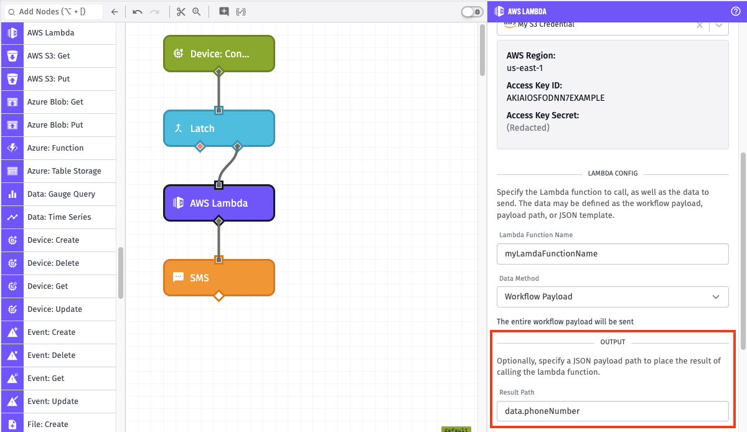Click the us-east-1 region value
This screenshot has height=432, width=747.
click(525, 68)
